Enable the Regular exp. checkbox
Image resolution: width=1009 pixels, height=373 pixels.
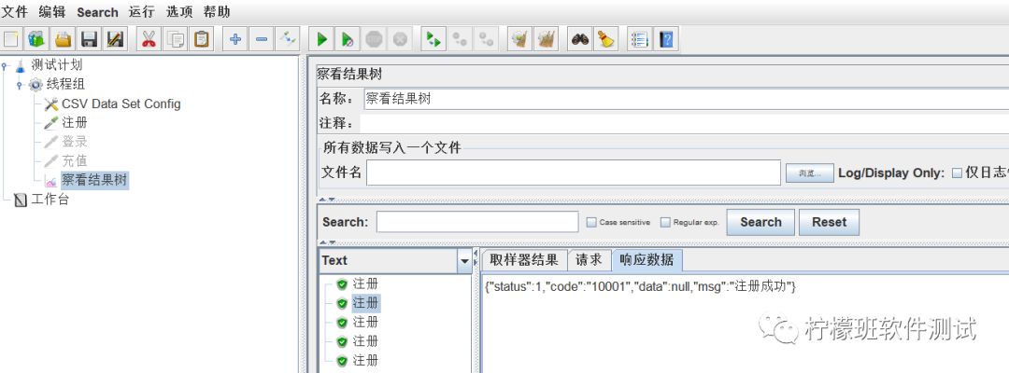pyautogui.click(x=665, y=223)
